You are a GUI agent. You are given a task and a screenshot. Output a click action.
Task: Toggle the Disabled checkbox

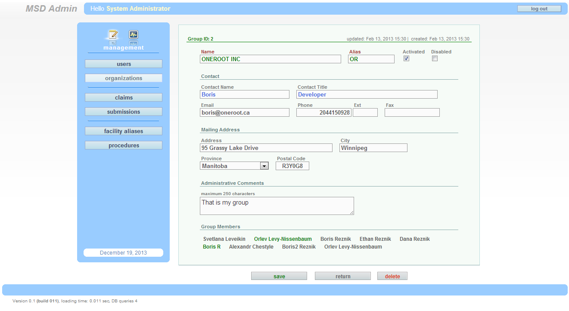[x=435, y=59]
